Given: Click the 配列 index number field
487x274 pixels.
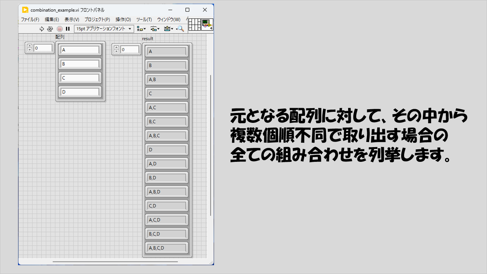Looking at the screenshot, I should click(43, 48).
